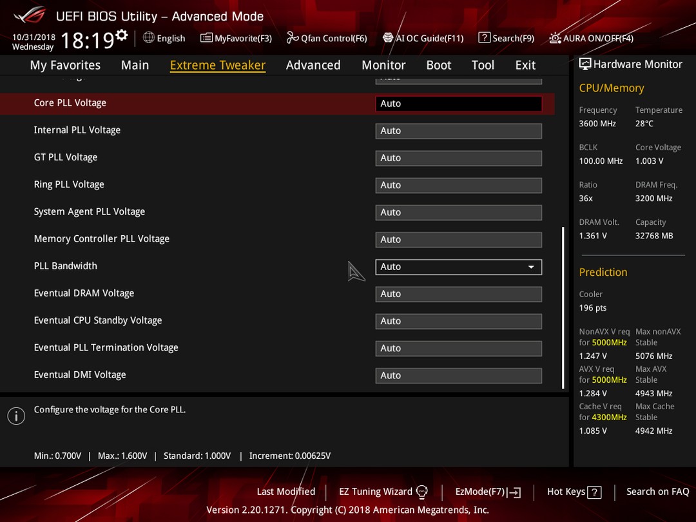This screenshot has height=522, width=696.
Task: Click the Core PLL Voltage input field
Action: click(459, 103)
